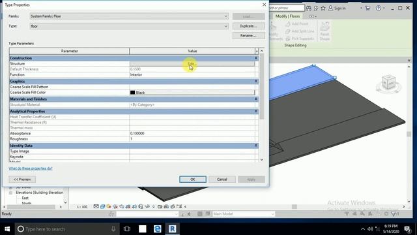Collapse Materials and Finishes group
The image size is (417, 235).
point(256,99)
